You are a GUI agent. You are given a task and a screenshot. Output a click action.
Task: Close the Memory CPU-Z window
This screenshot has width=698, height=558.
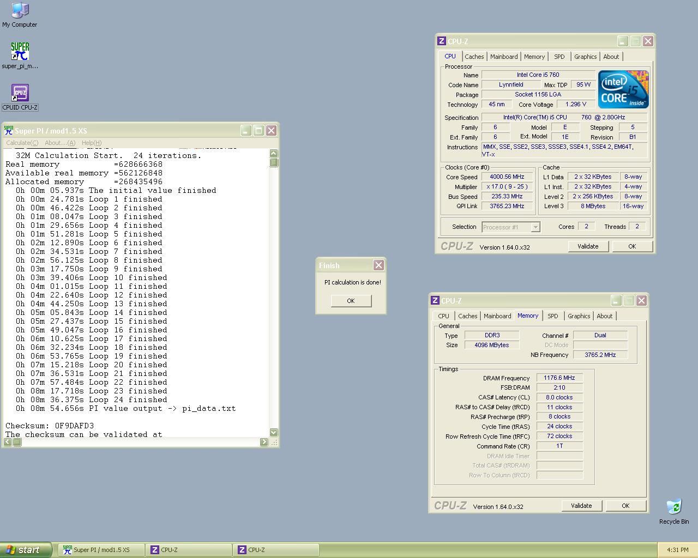641,300
